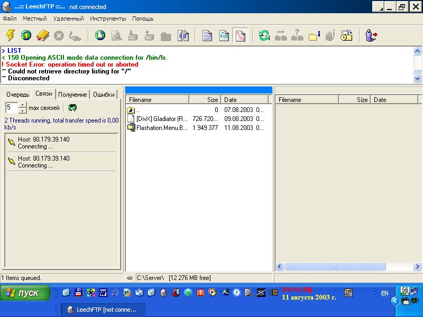Click the green icon beside max связей
423x317 pixels.
click(x=72, y=108)
